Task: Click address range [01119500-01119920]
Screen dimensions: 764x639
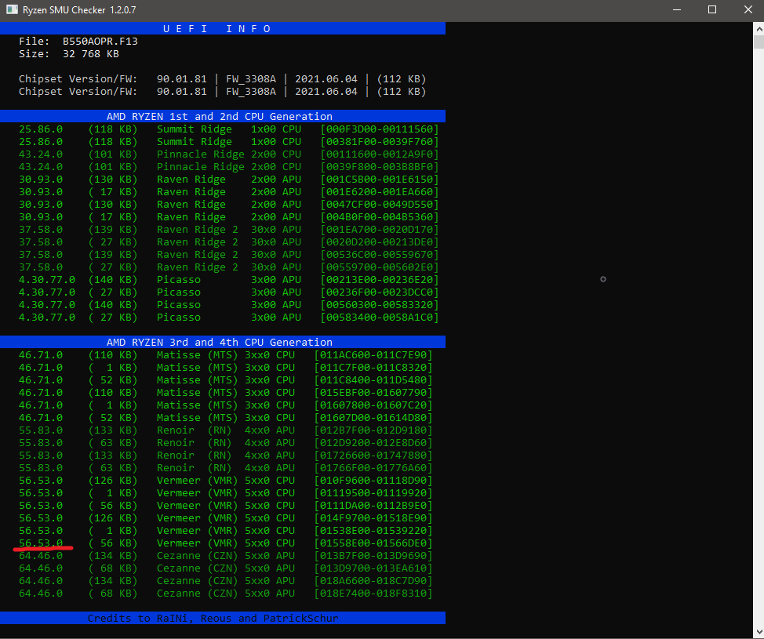Action: 373,493
